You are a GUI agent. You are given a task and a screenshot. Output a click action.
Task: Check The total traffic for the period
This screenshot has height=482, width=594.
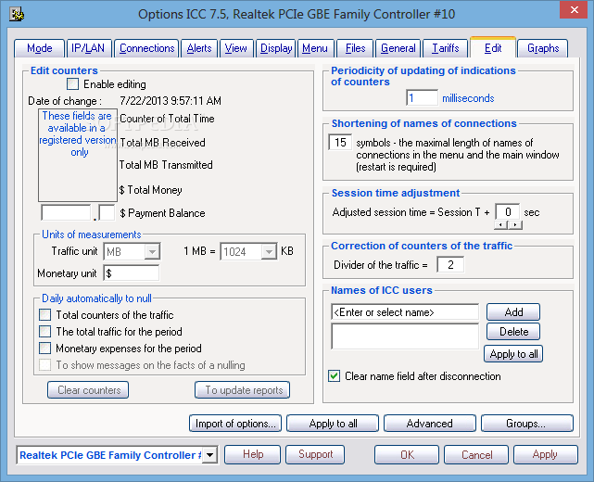pos(44,332)
